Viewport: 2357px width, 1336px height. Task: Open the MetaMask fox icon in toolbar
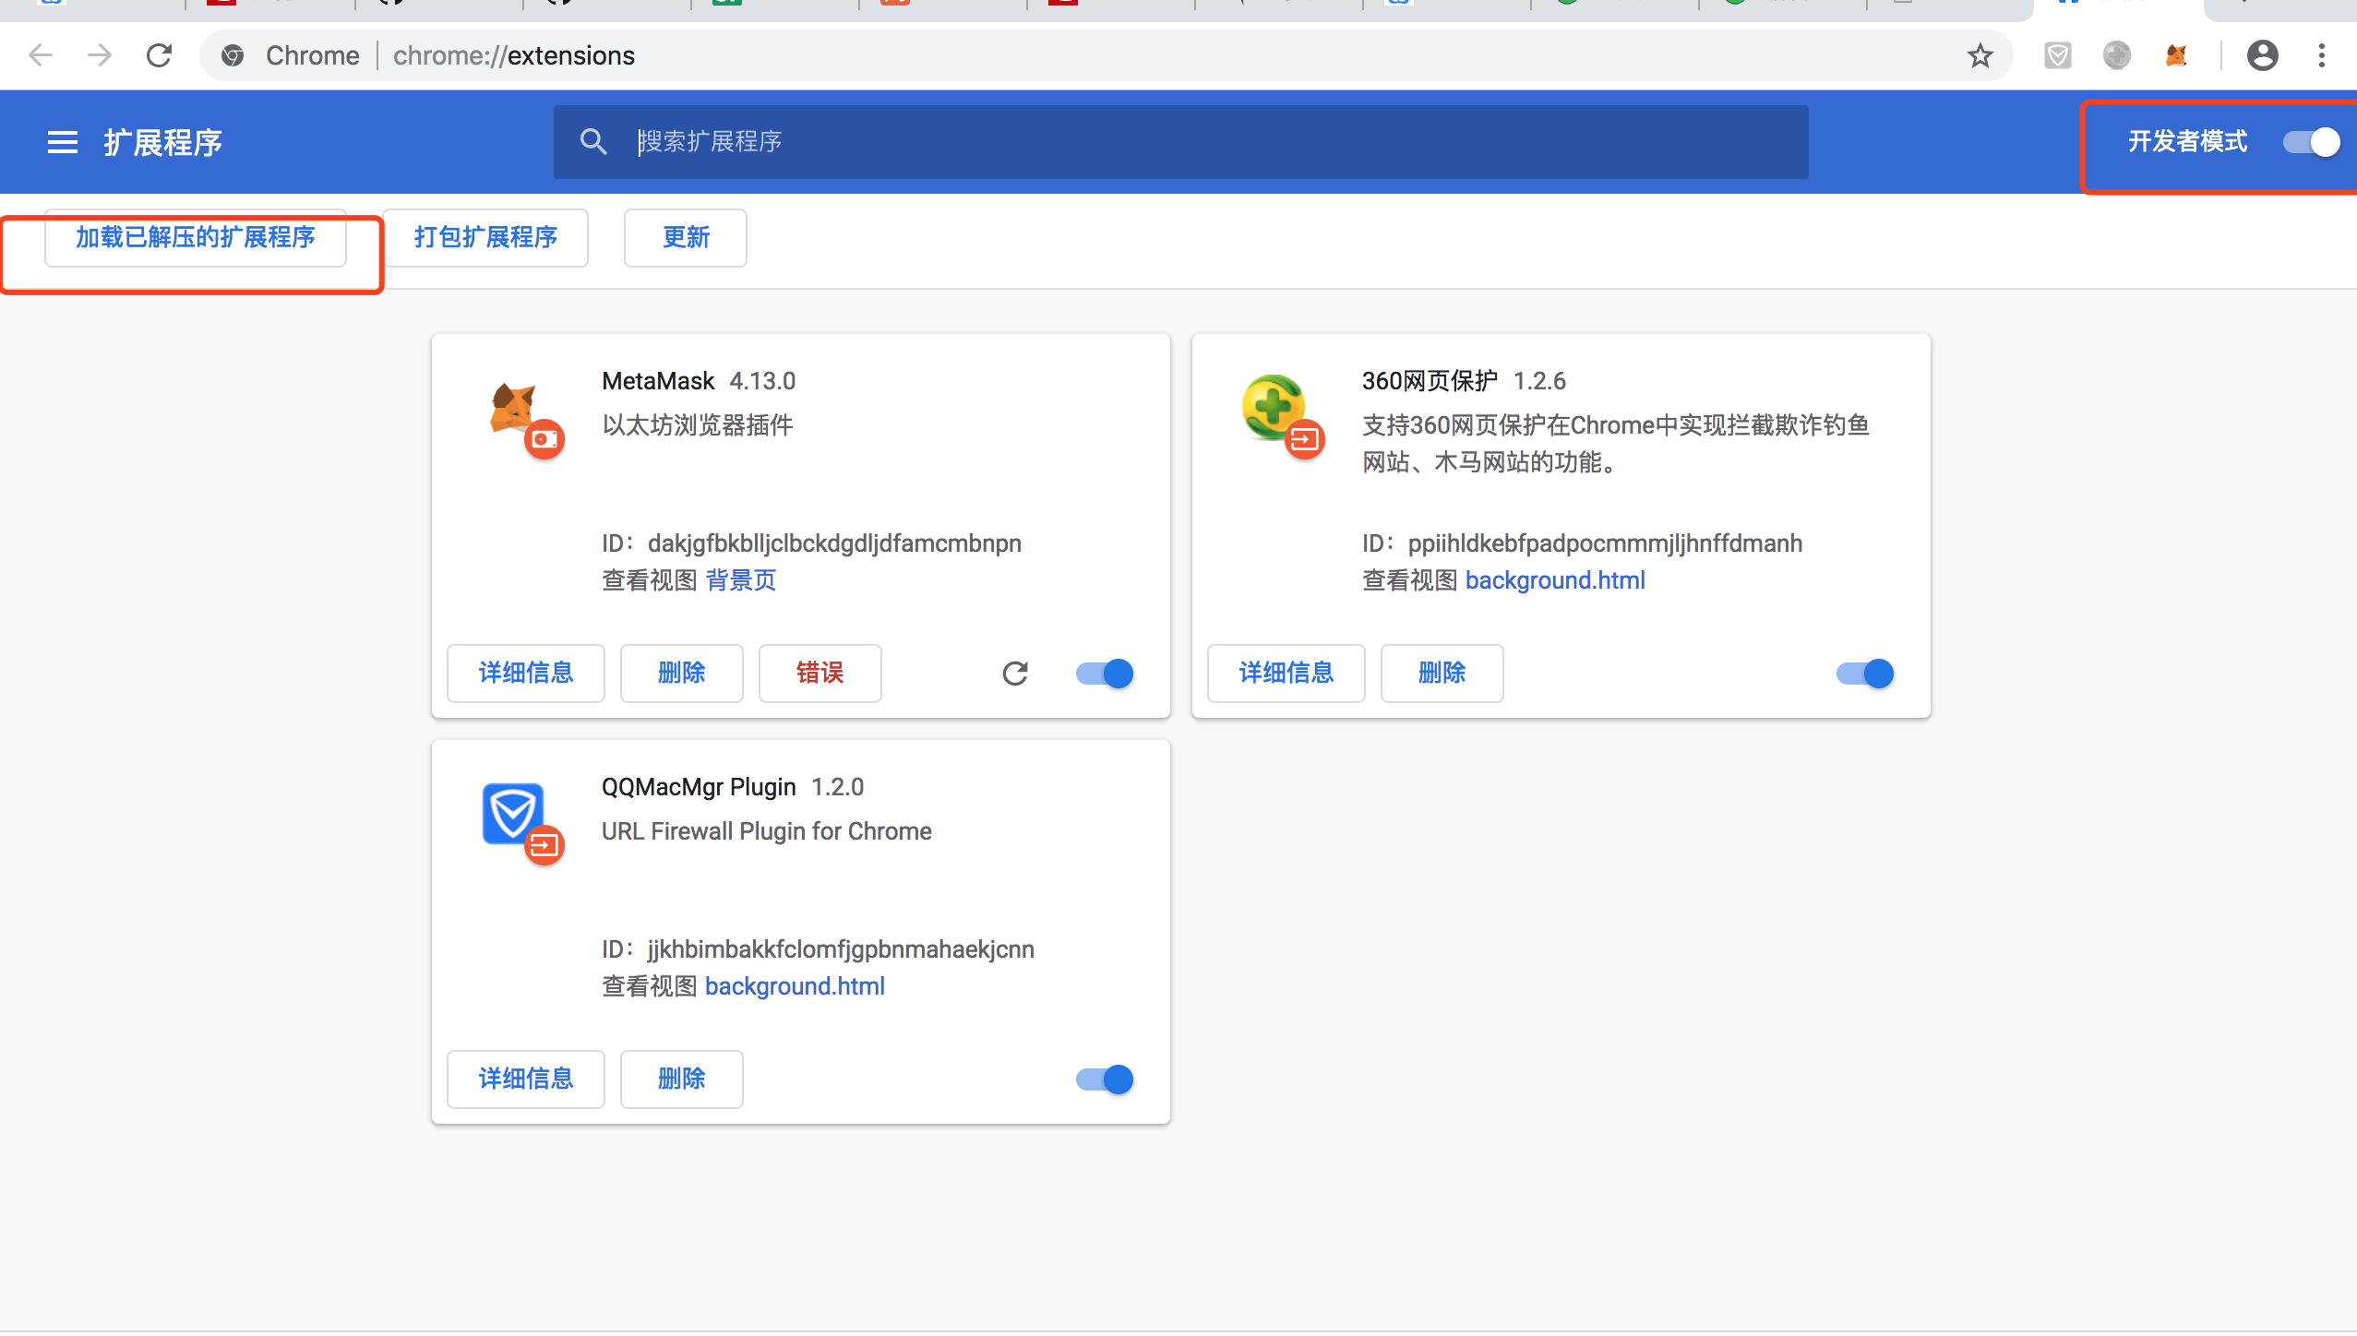(x=2175, y=55)
